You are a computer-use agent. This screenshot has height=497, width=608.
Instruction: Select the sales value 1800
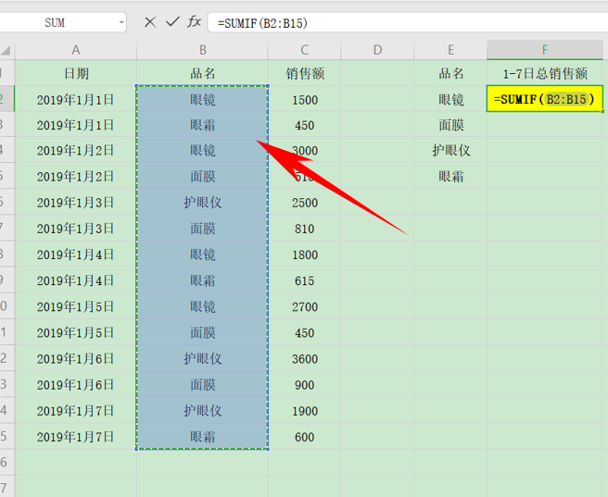304,255
